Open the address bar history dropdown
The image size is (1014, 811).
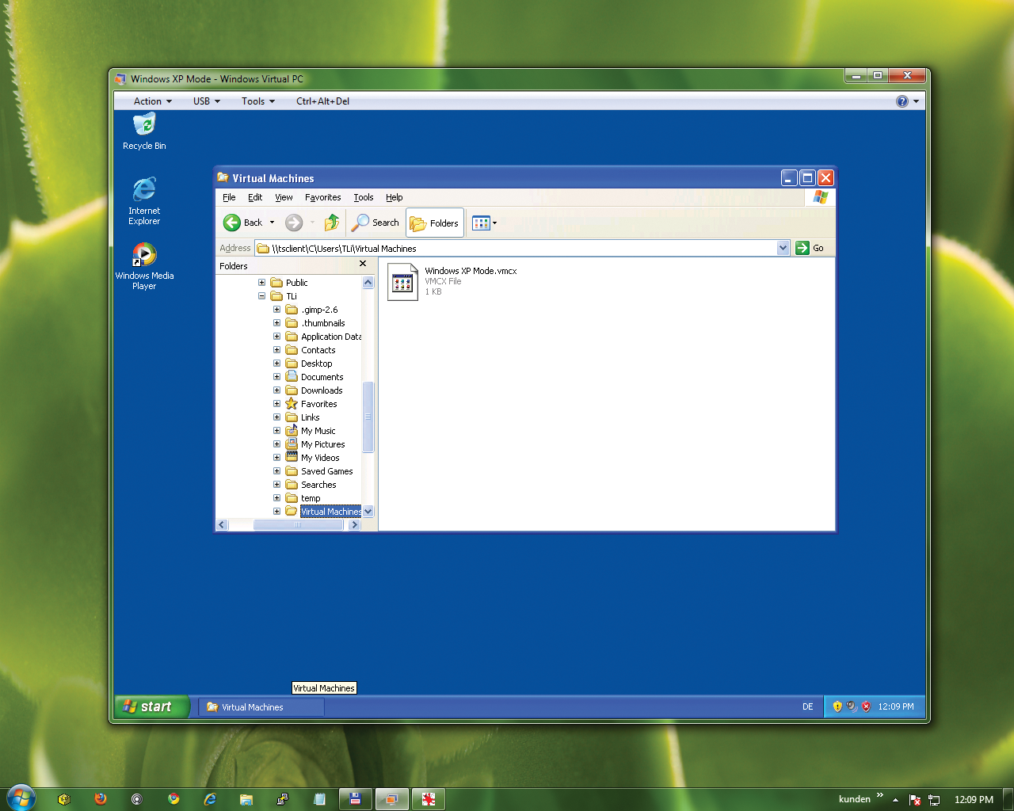pyautogui.click(x=783, y=248)
